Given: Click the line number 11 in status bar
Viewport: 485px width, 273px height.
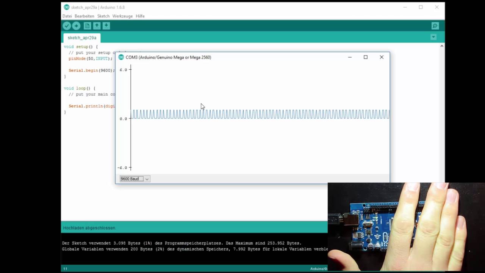Looking at the screenshot, I should (x=65, y=268).
